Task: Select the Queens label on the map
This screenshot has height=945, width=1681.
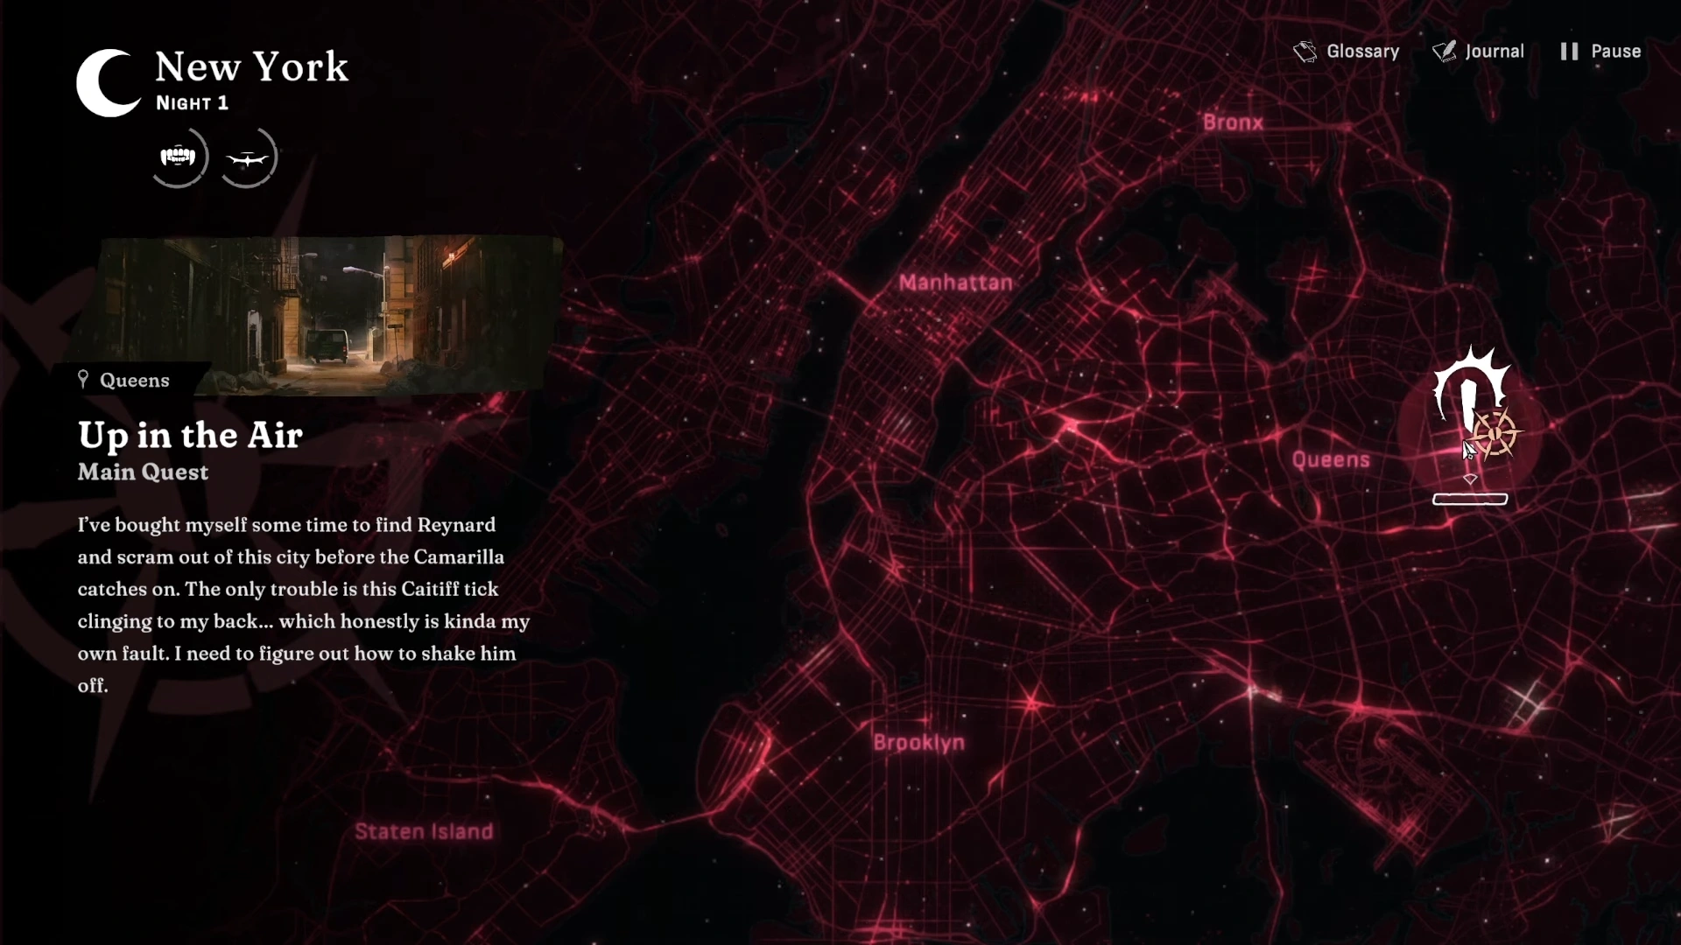Action: coord(1331,460)
